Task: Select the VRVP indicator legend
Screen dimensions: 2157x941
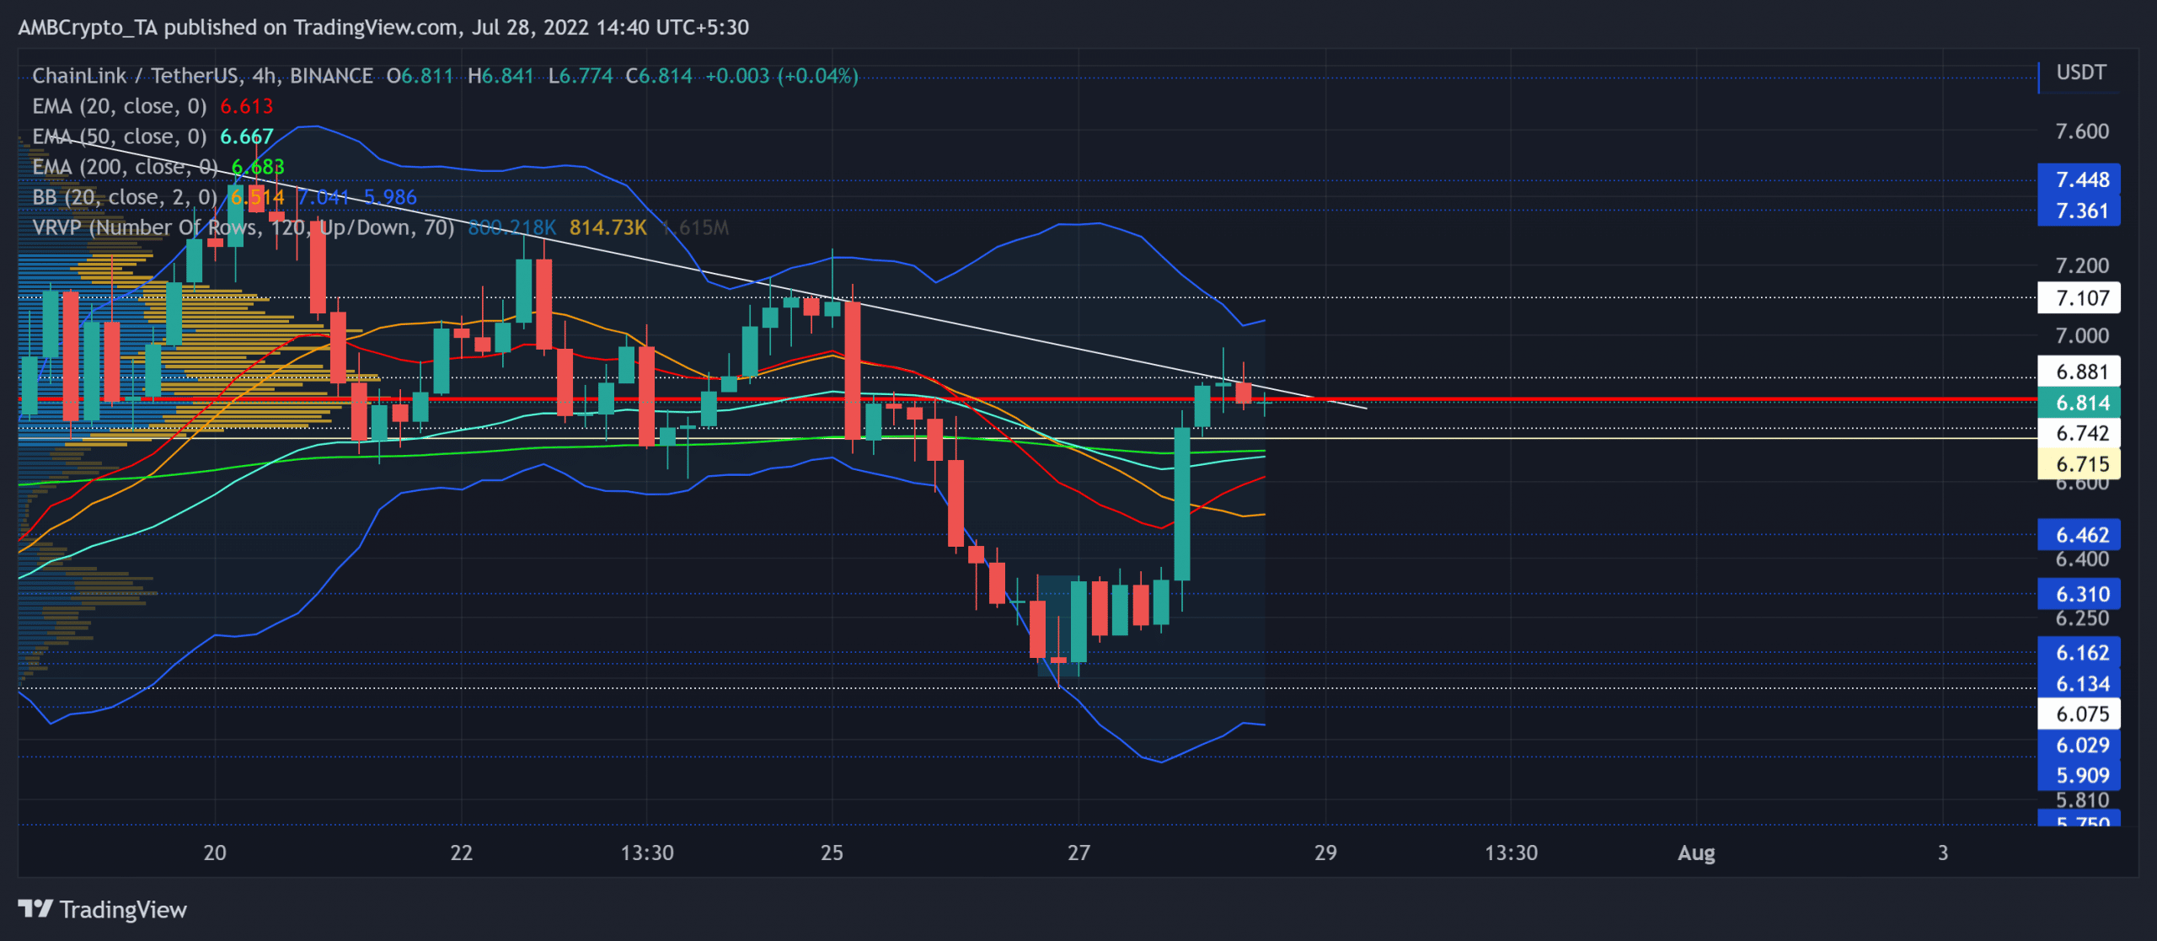Action: (244, 227)
